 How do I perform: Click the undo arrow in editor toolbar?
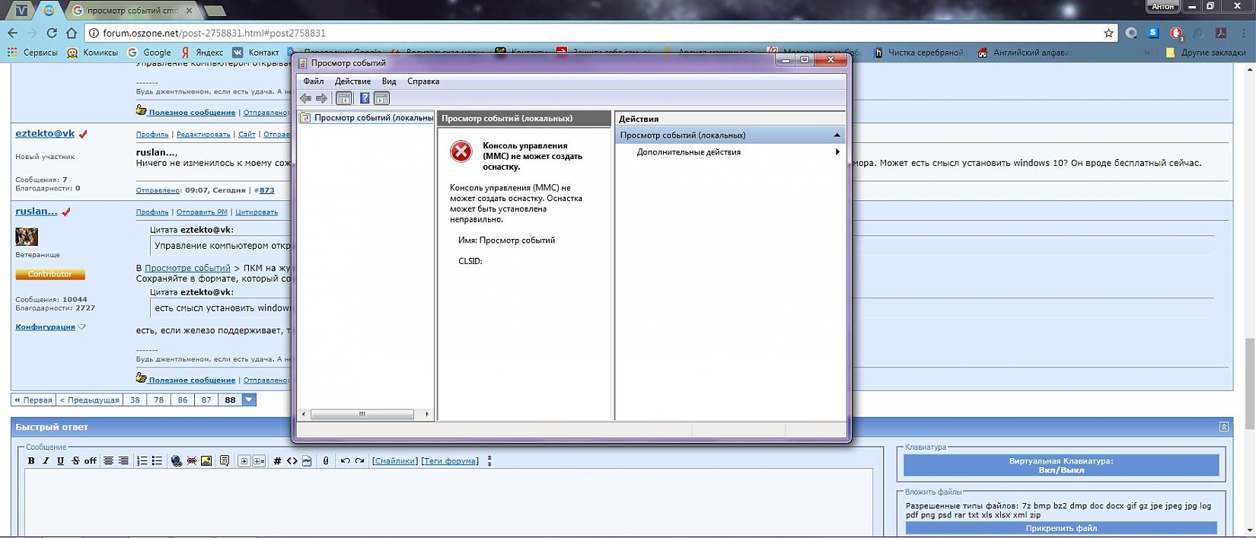click(x=345, y=461)
